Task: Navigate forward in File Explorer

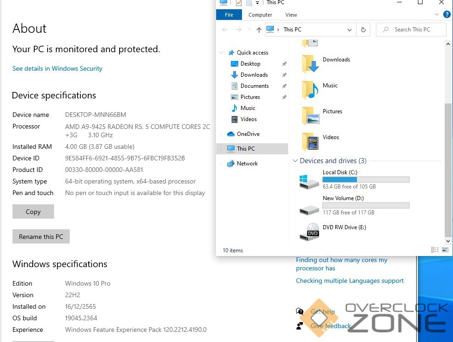Action: coord(238,30)
